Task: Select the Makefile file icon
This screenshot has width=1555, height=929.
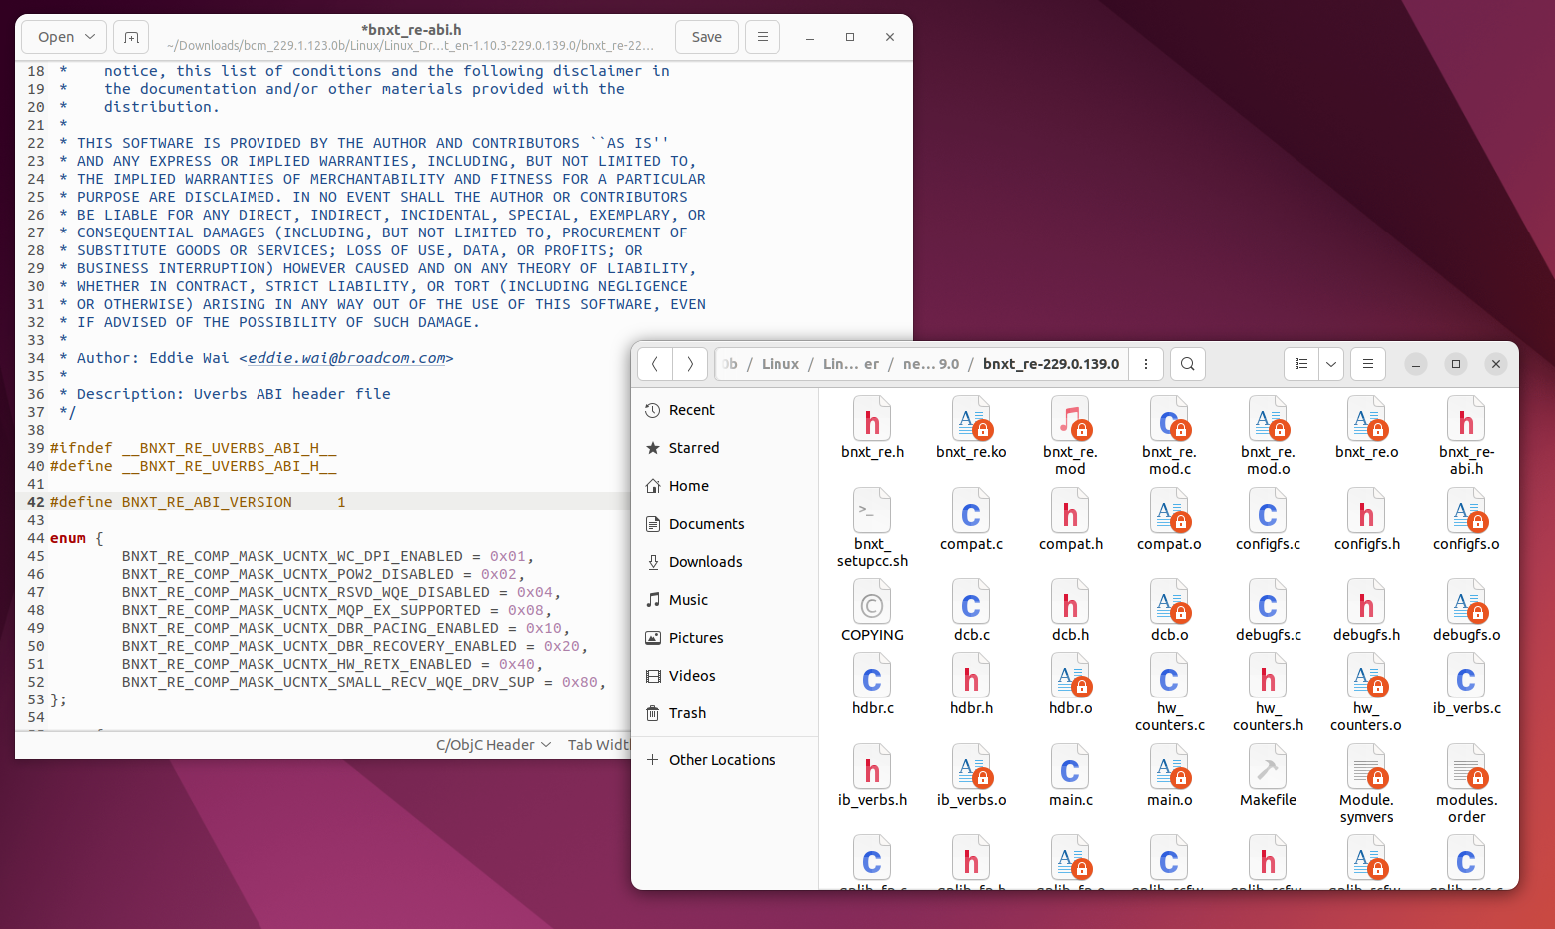Action: click(1268, 768)
